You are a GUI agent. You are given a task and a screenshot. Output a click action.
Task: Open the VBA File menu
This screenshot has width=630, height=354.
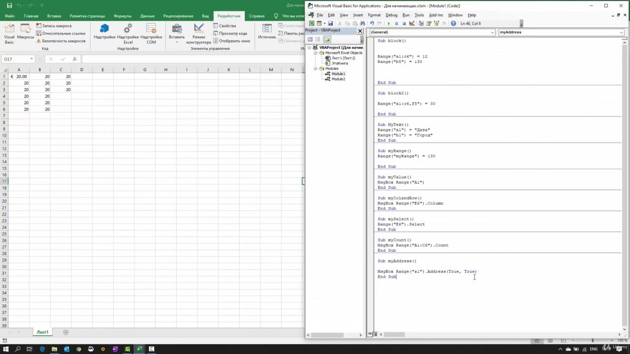point(320,15)
